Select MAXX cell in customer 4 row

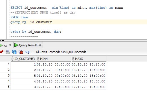pos(89,81)
